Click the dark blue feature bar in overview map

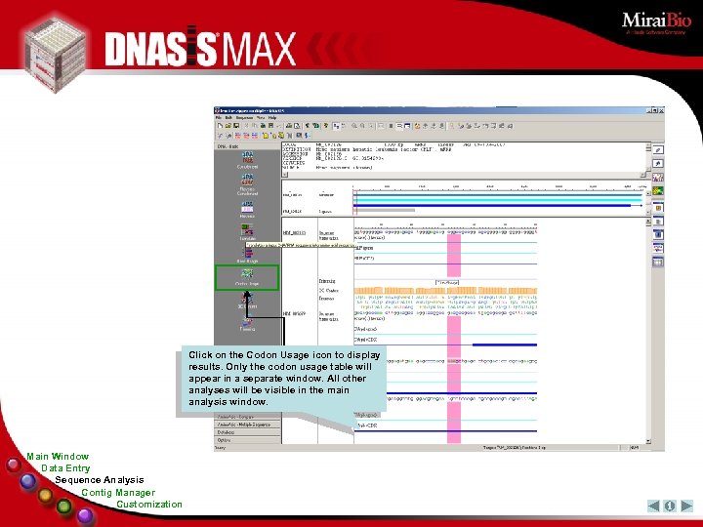point(493,206)
